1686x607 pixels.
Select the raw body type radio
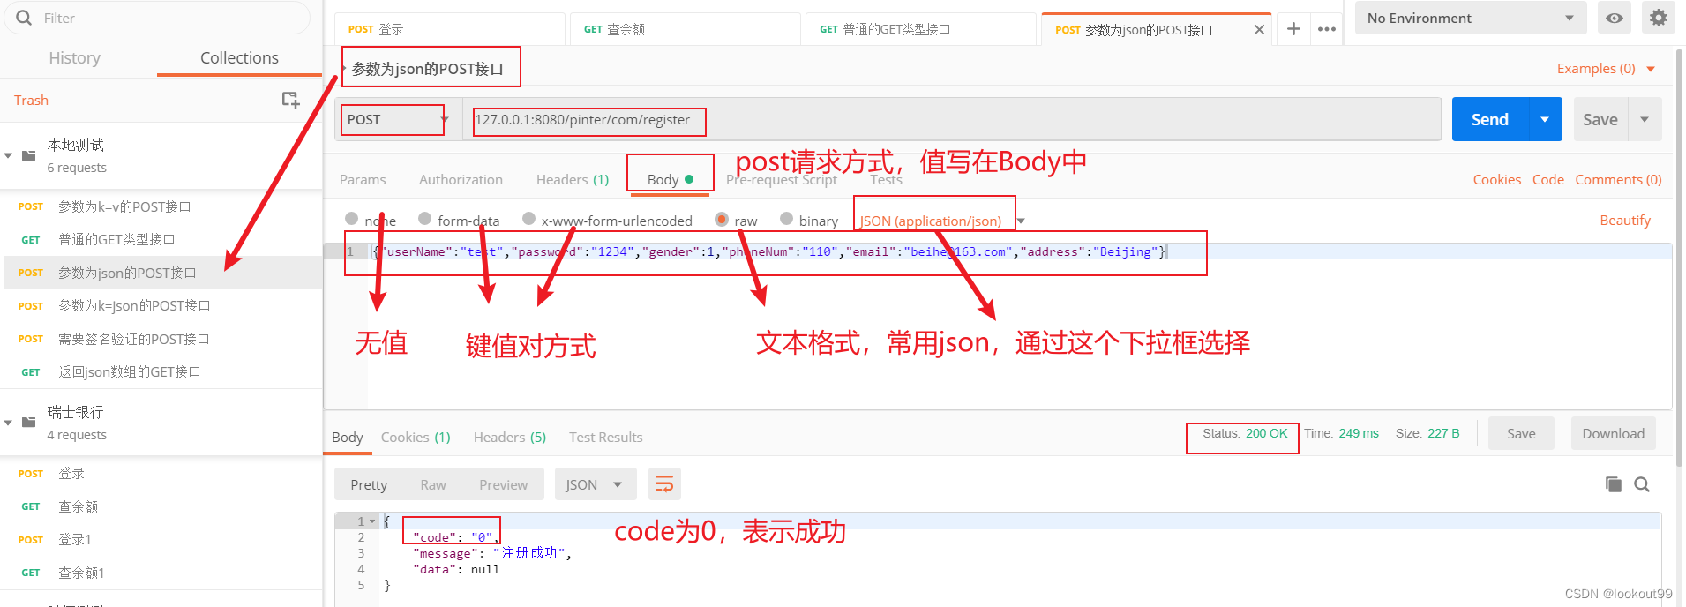[722, 219]
